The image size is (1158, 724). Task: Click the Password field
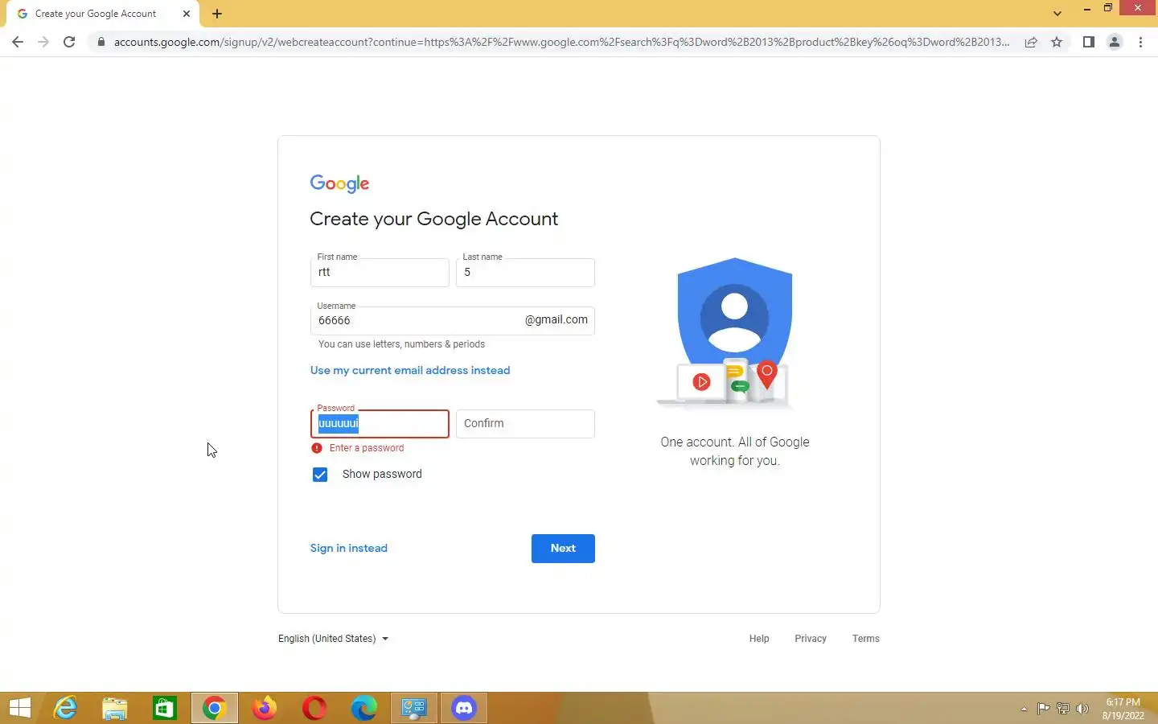[380, 424]
